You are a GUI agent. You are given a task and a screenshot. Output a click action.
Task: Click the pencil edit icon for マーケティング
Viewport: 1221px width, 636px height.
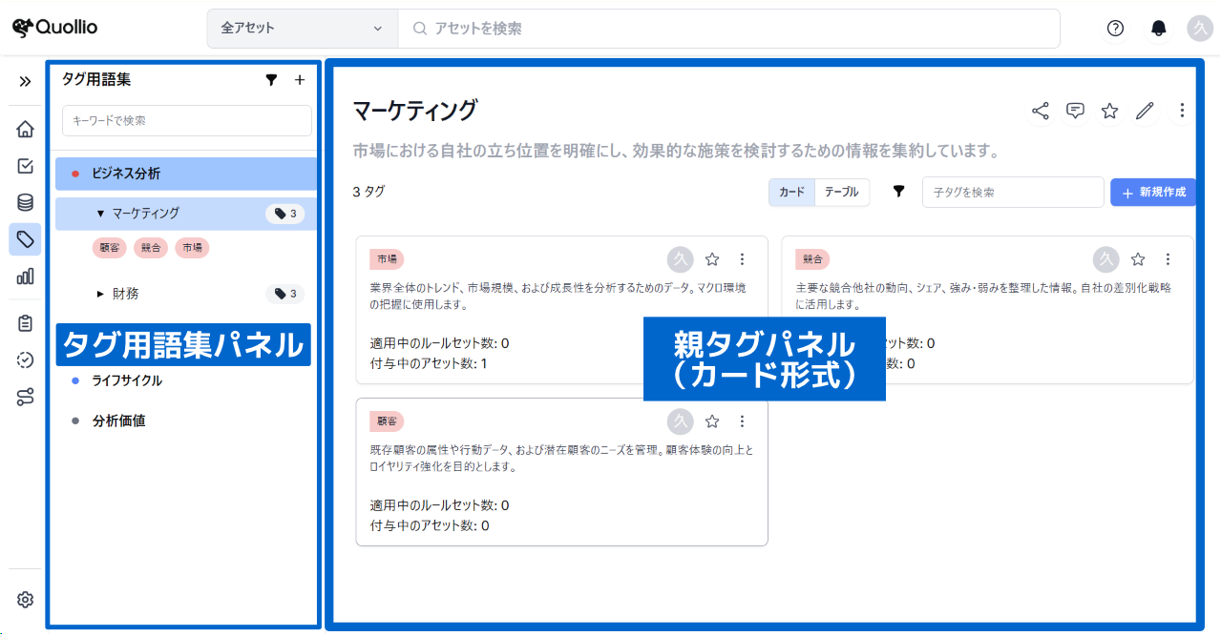(1145, 111)
